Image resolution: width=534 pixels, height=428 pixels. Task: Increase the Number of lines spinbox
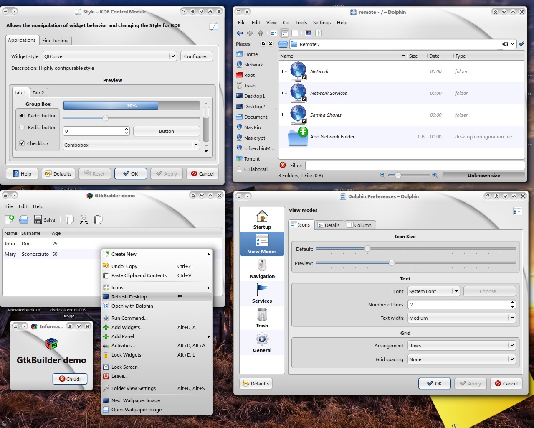(512, 302)
